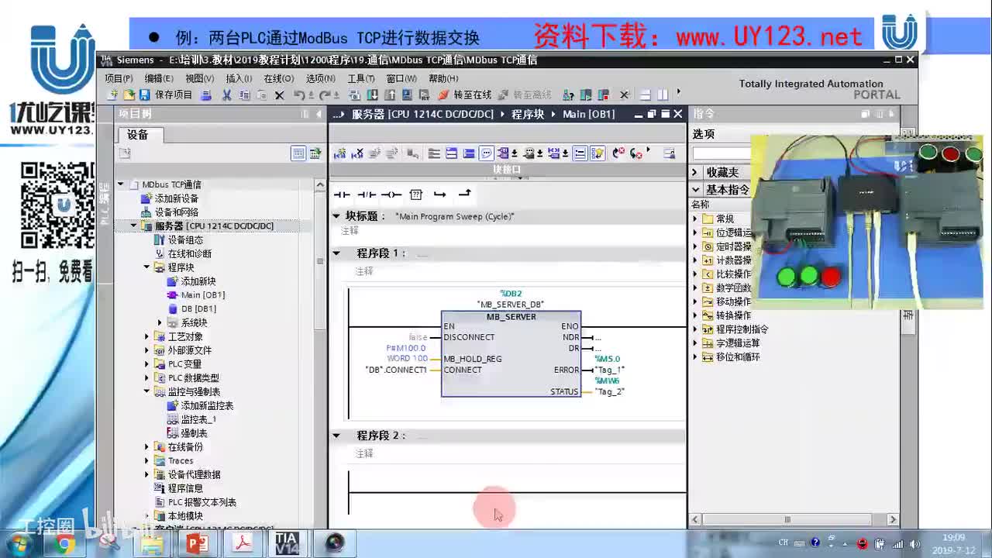This screenshot has width=992, height=558.
Task: Click the Copy icon in toolbar
Action: click(244, 95)
